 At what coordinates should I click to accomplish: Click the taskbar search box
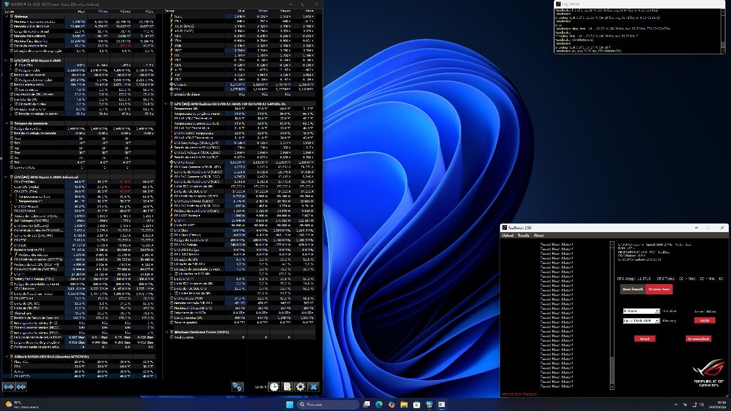coord(328,404)
